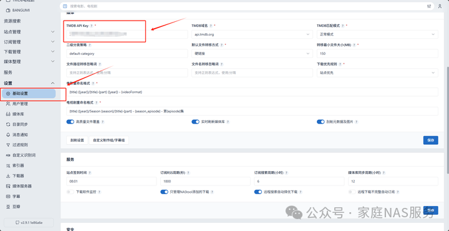Click help icon next to 实时刷新媒体库
449x231 pixels.
coord(228,122)
